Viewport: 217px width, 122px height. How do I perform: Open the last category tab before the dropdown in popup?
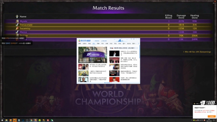point(129,43)
